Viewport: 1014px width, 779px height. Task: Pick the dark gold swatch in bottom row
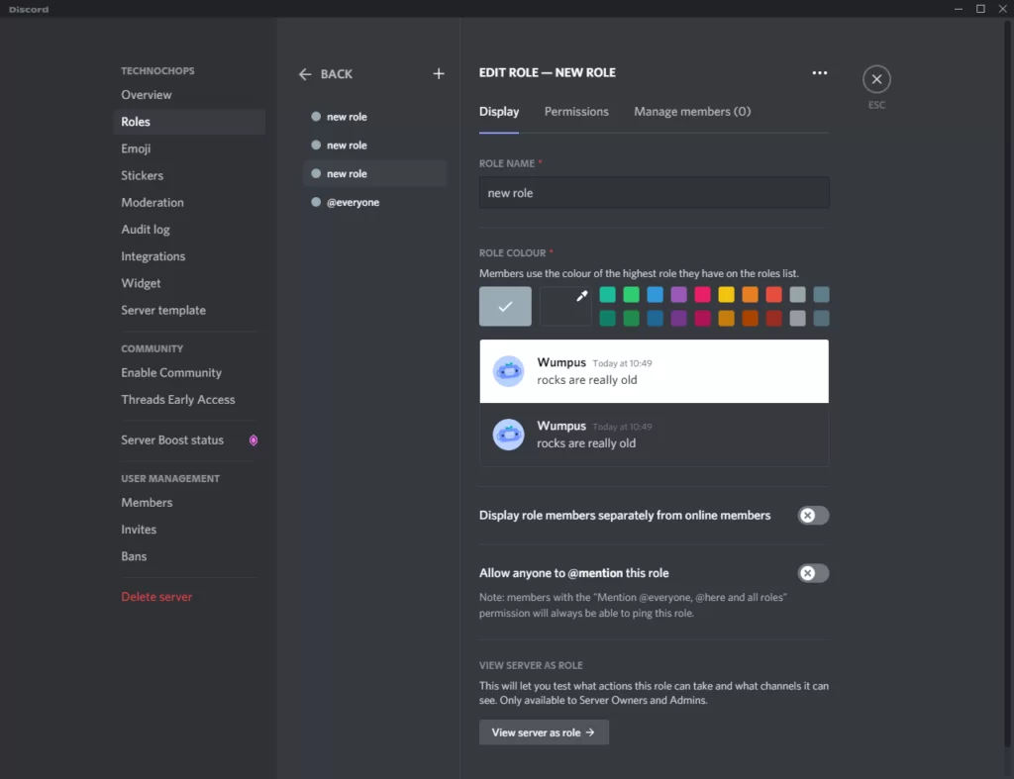726,318
